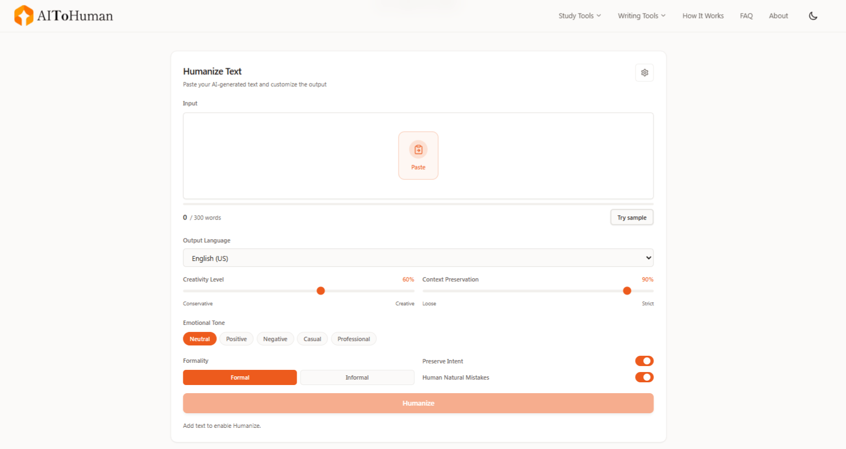Toggle the Preserve Intent switch
Image resolution: width=846 pixels, height=449 pixels.
coord(644,361)
